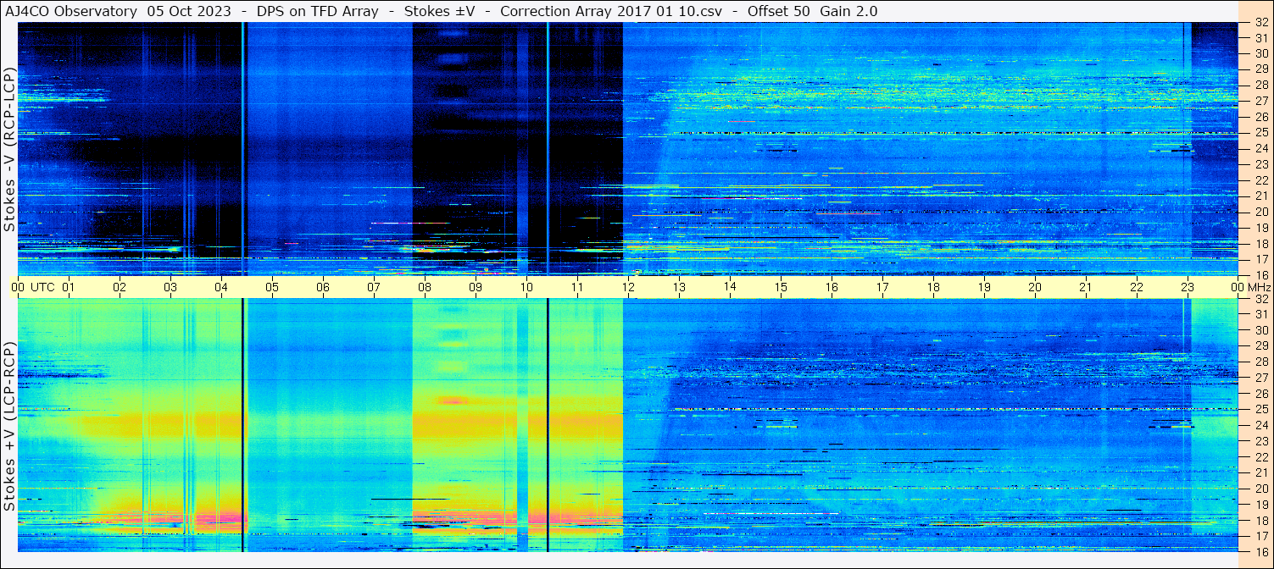Select the 09 hour tick on time axis
1274x569 pixels.
(476, 287)
